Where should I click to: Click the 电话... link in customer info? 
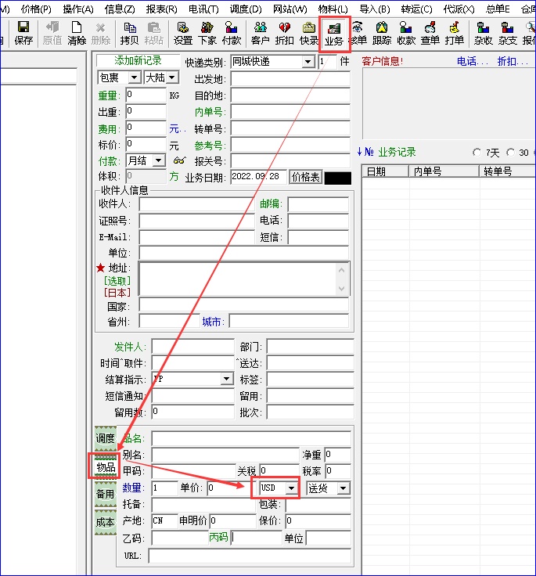click(x=473, y=61)
